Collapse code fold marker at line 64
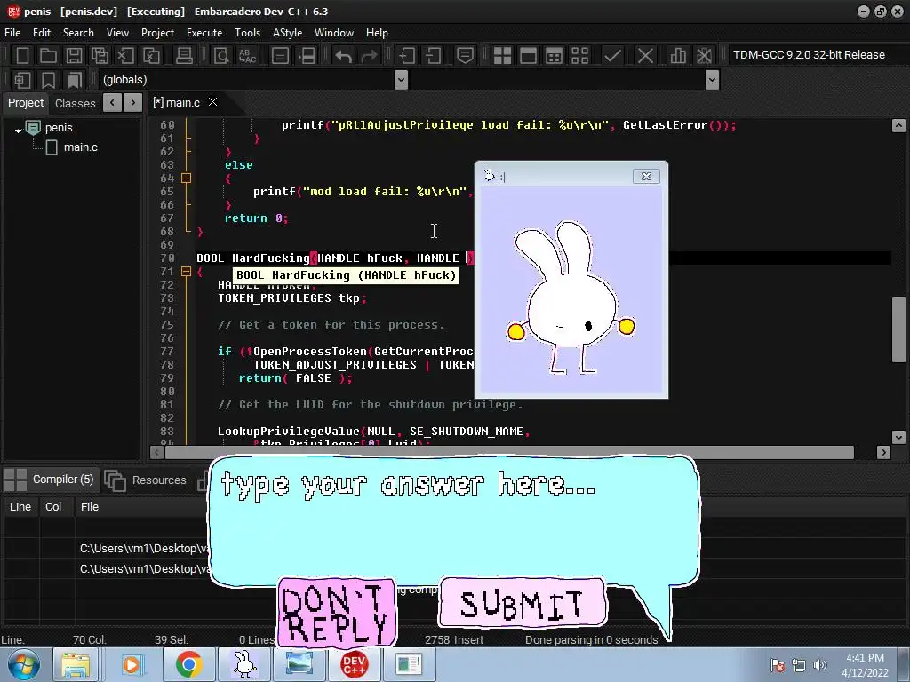The image size is (910, 682). [187, 178]
